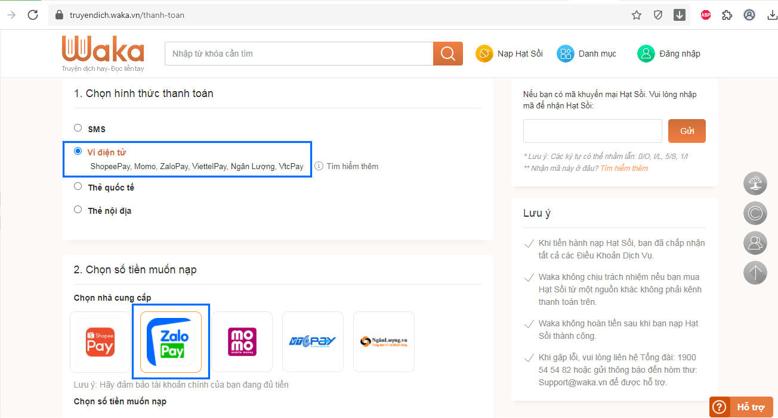
Task: Select the ShopeePay provider logo
Action: (x=100, y=342)
